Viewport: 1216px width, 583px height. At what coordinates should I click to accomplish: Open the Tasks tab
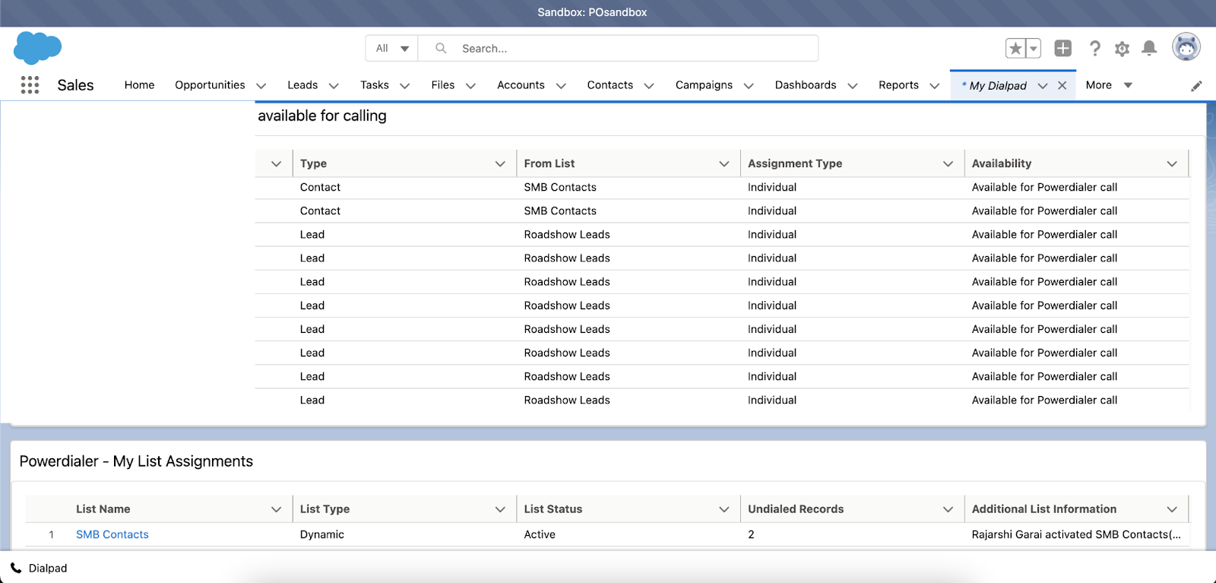(375, 85)
